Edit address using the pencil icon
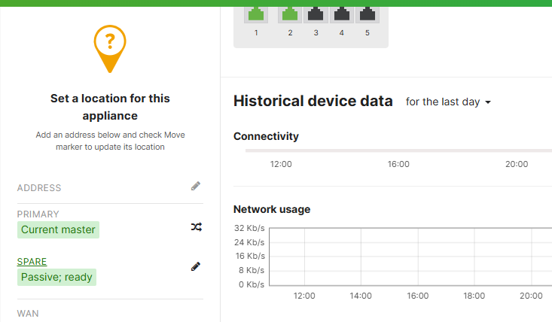The image size is (552, 322). [x=196, y=186]
